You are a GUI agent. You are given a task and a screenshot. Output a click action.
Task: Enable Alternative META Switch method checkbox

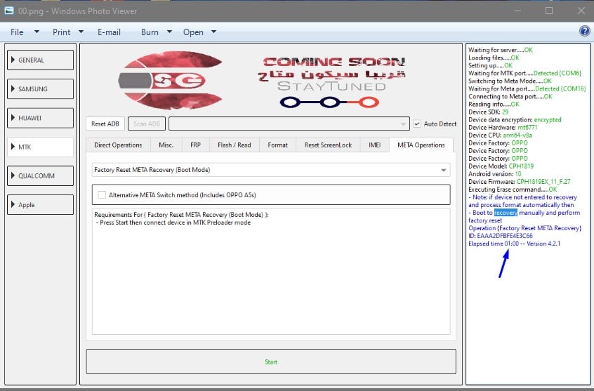103,194
